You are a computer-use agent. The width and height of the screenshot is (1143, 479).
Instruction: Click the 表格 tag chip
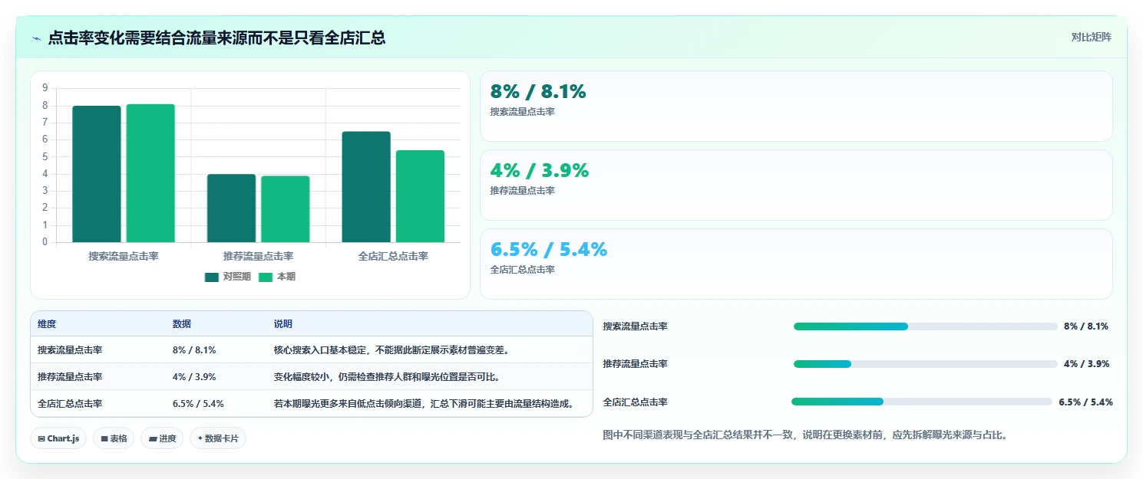pos(114,438)
